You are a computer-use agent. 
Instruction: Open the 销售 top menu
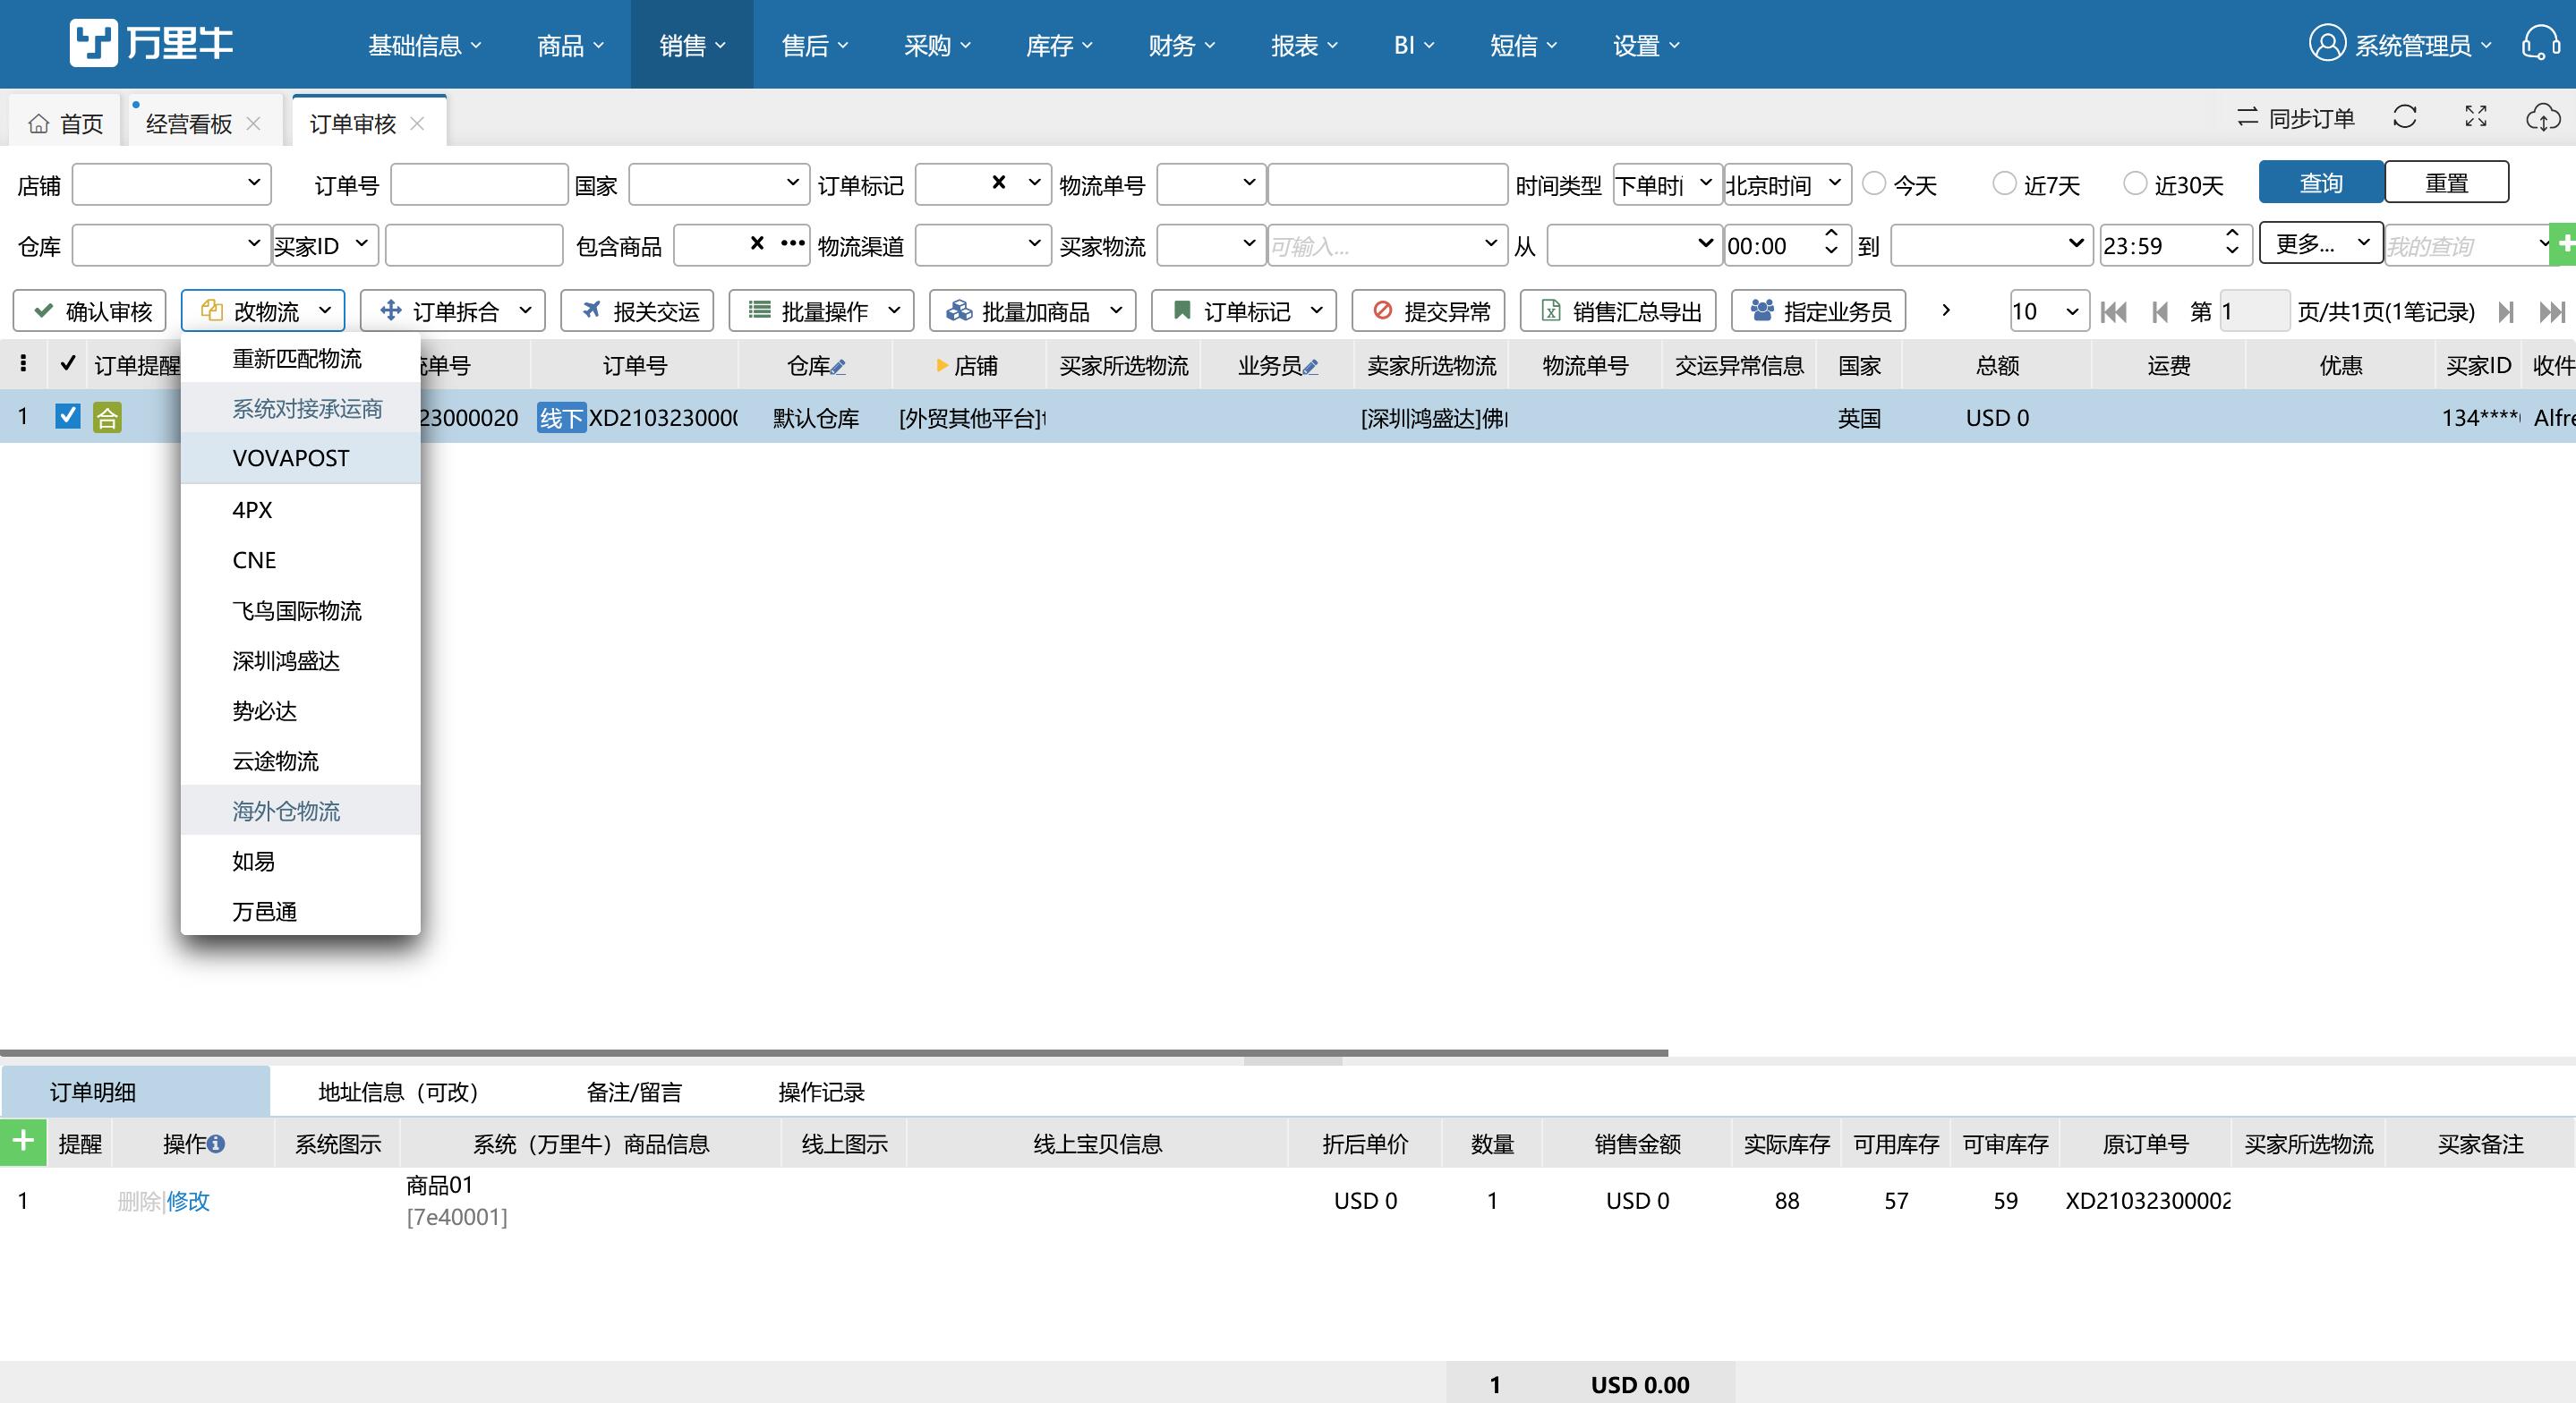pos(692,45)
